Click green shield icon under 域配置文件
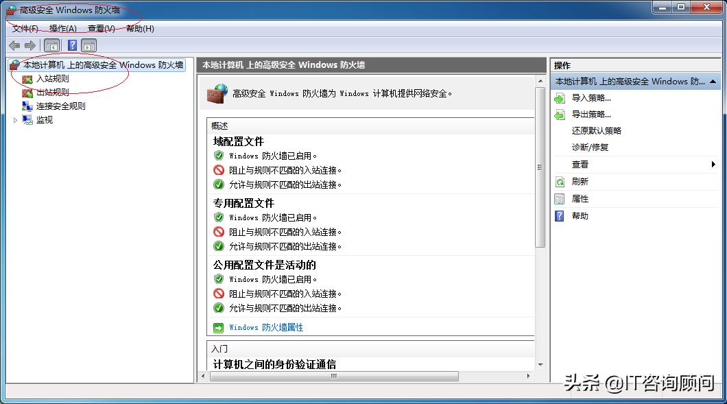 tap(218, 156)
